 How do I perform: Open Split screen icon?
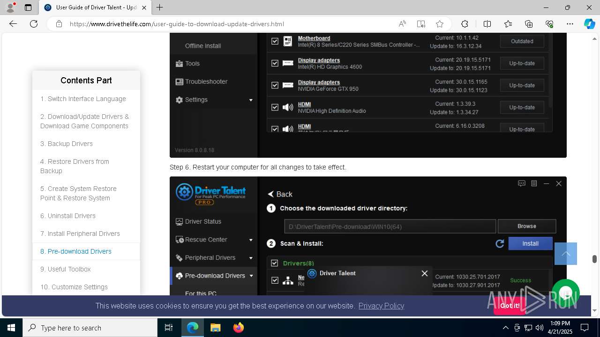click(487, 24)
